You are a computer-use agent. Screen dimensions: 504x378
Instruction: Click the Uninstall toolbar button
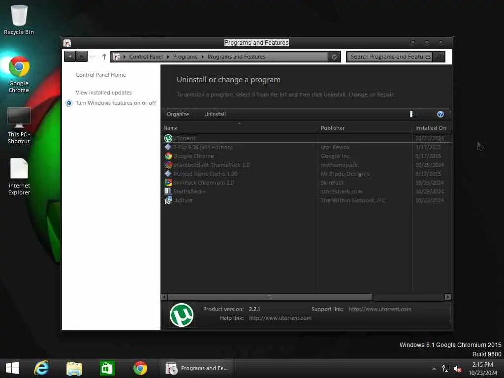click(x=215, y=114)
